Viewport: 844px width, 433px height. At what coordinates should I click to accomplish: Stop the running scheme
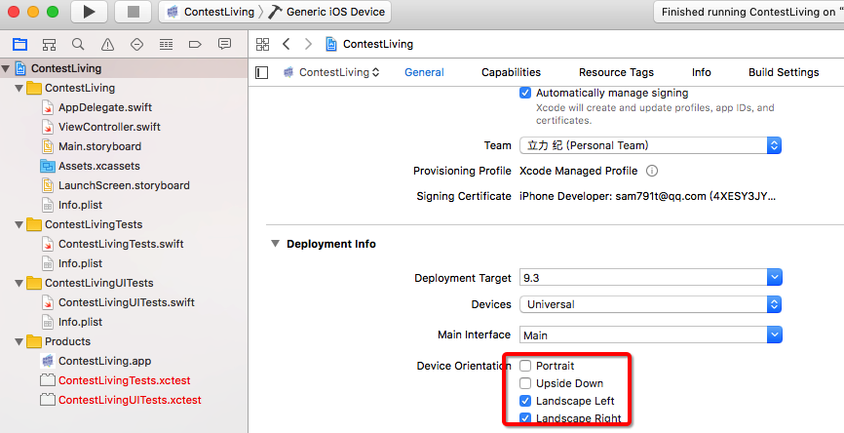(133, 12)
